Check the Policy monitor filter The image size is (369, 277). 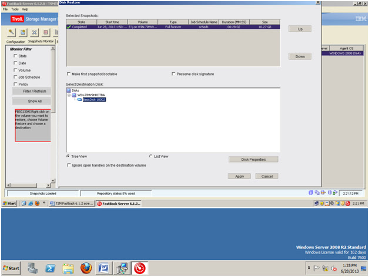(15, 84)
